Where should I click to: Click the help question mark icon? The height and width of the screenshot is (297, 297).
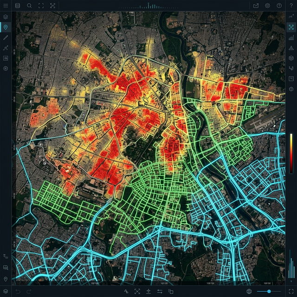coord(279,6)
